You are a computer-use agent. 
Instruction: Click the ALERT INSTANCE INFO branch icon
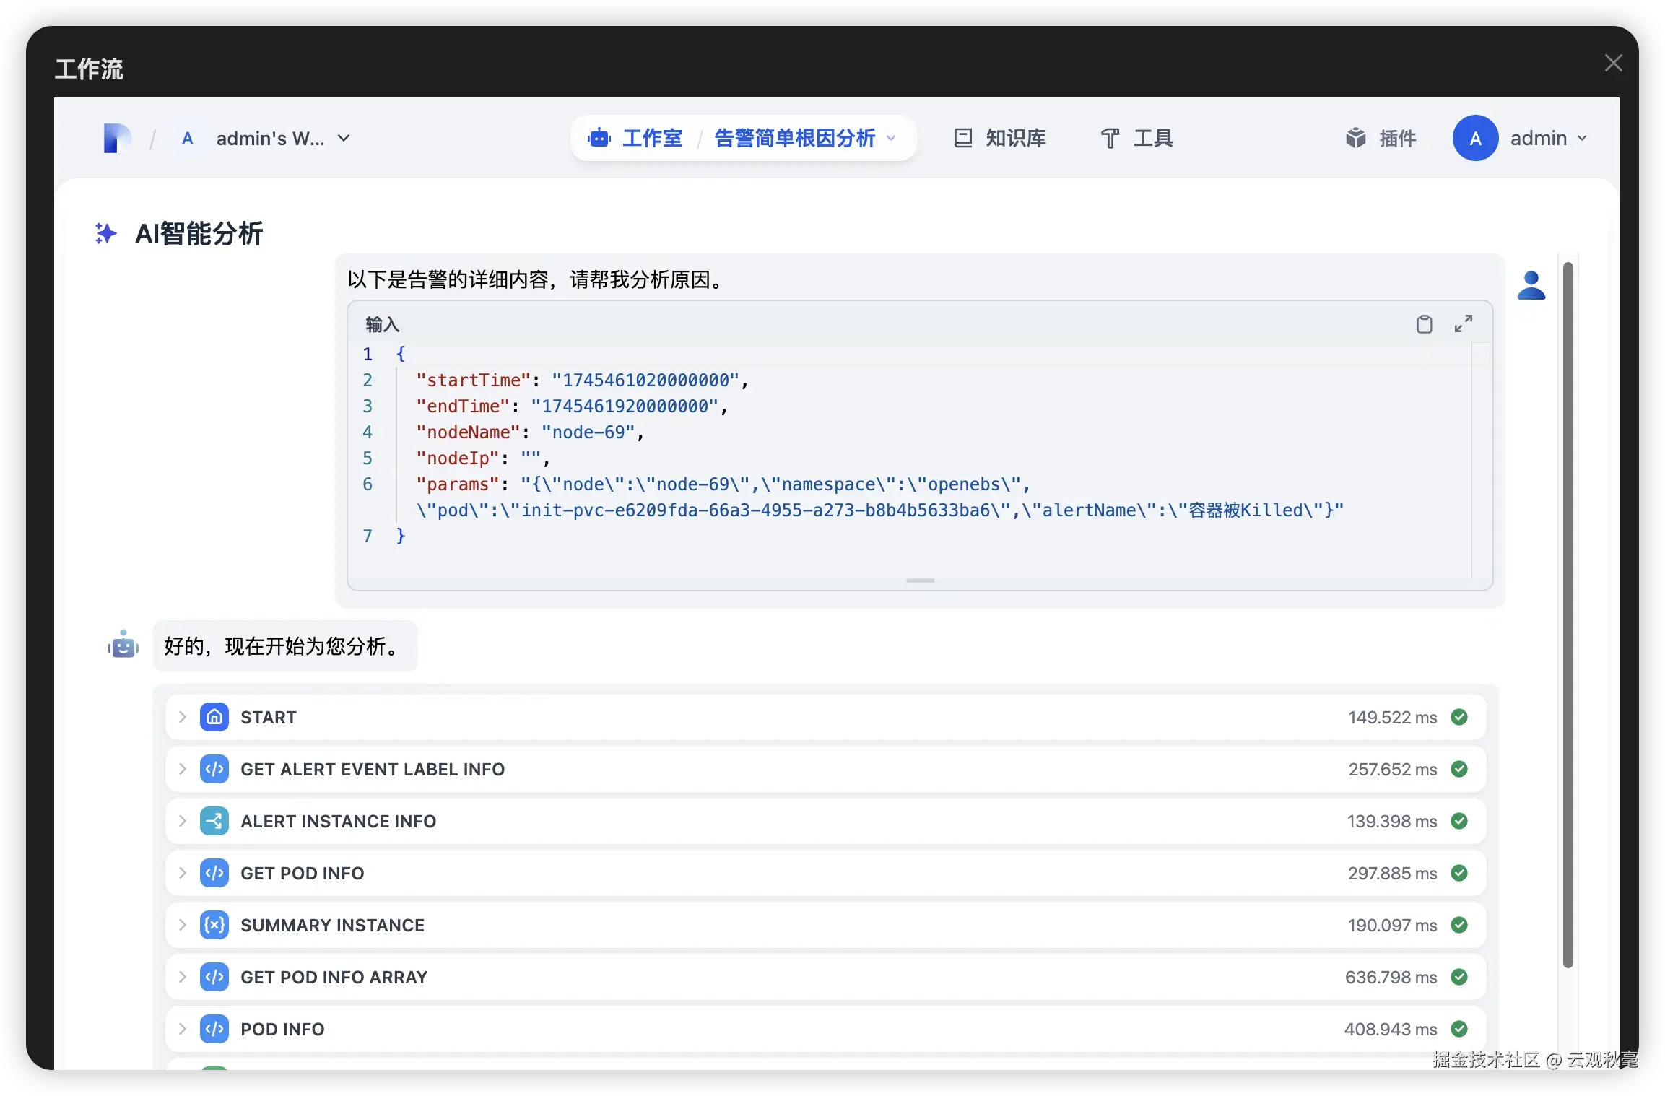pos(214,821)
